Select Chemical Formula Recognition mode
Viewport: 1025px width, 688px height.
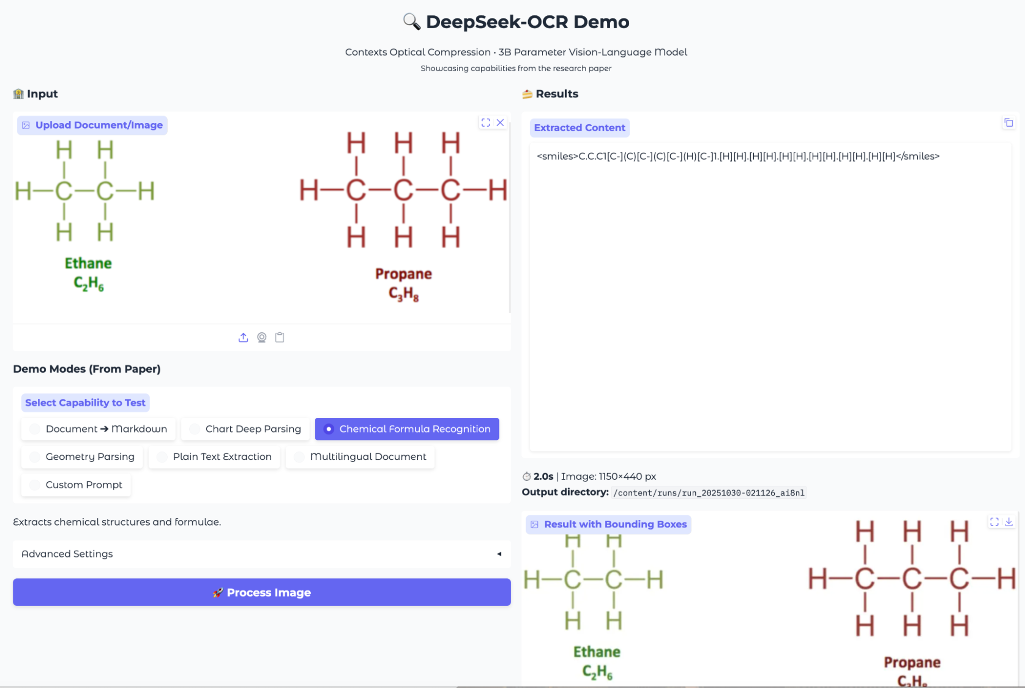pyautogui.click(x=407, y=429)
